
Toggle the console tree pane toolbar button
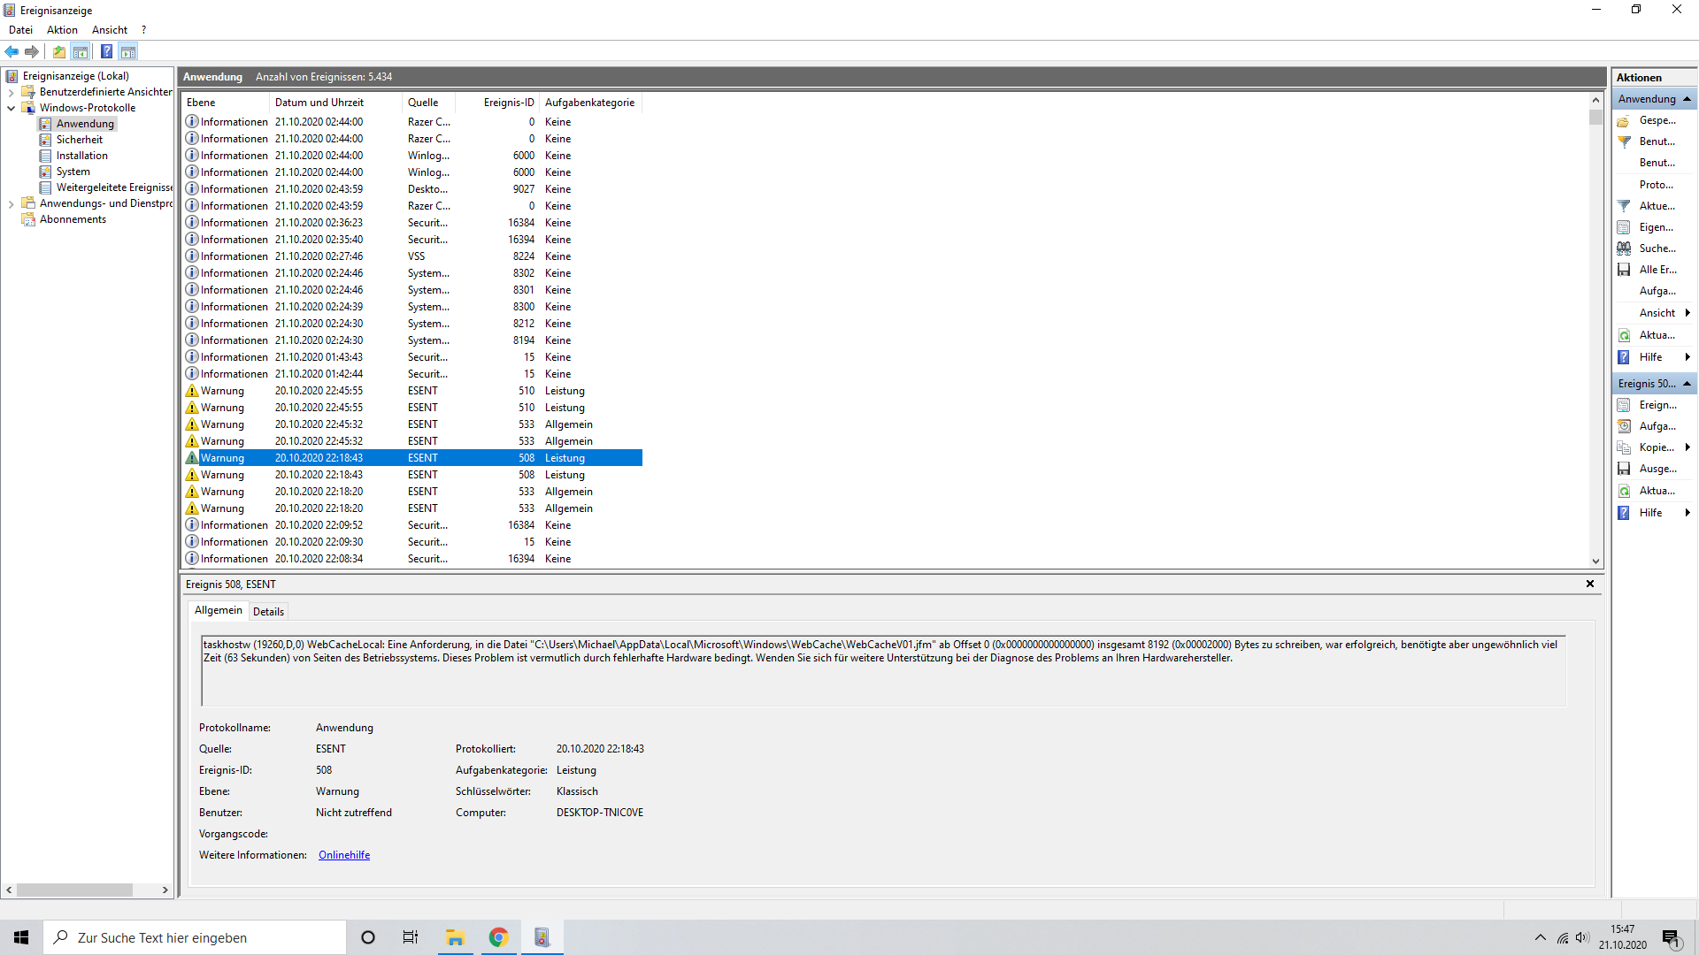point(81,51)
